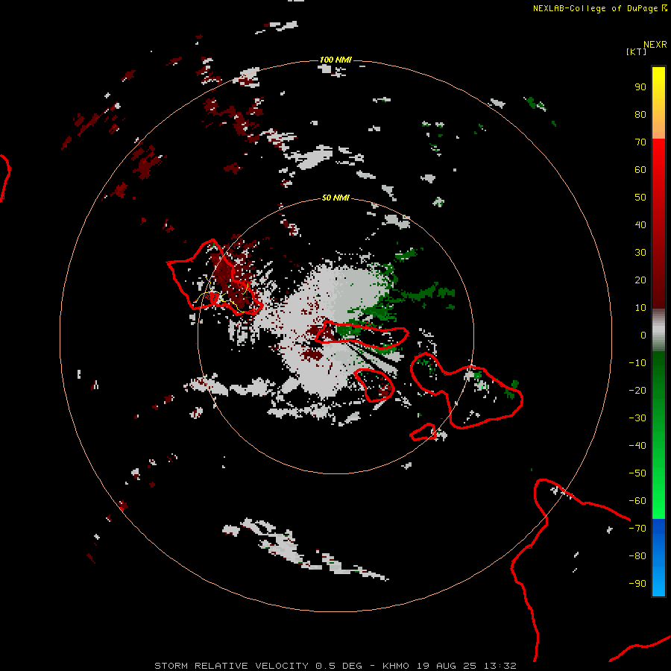Click the -60 scale label
Screen dimensions: 671x671
[x=637, y=501]
